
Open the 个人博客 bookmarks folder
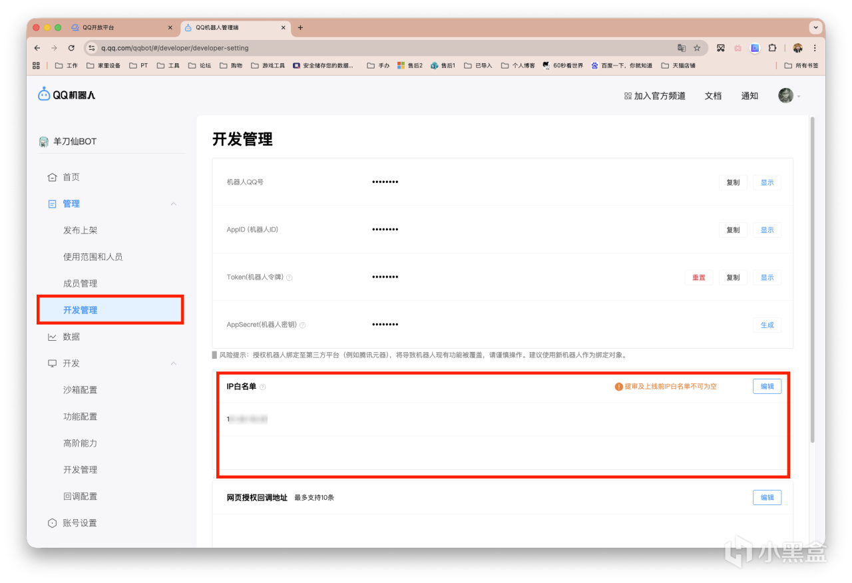pos(519,66)
